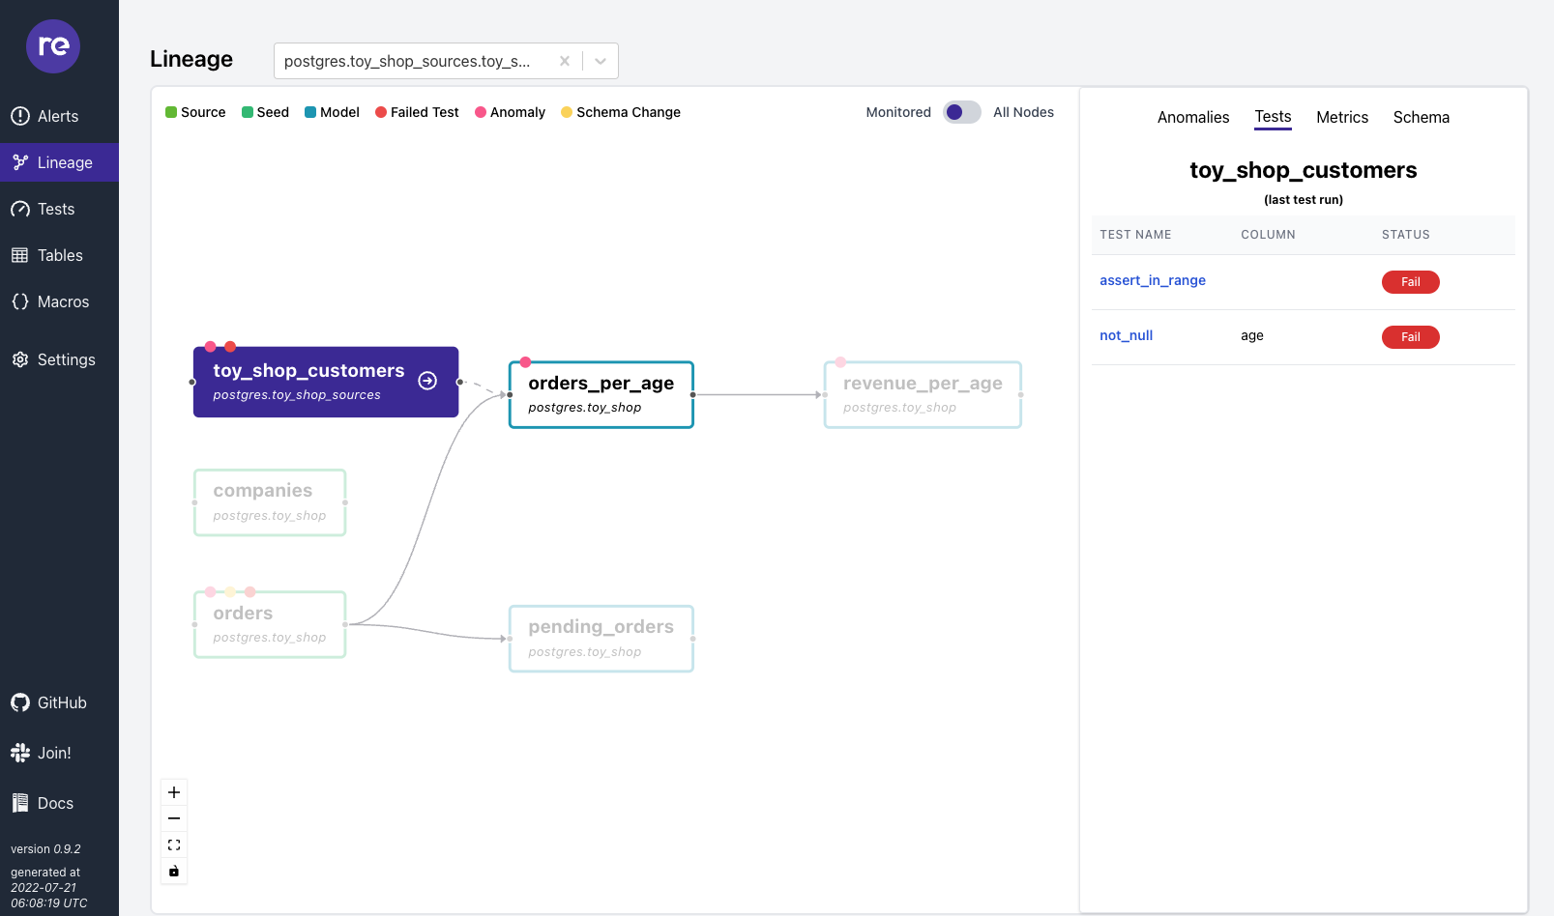Click Fail badge for not_null
The width and height of the screenshot is (1554, 916).
pos(1410,337)
